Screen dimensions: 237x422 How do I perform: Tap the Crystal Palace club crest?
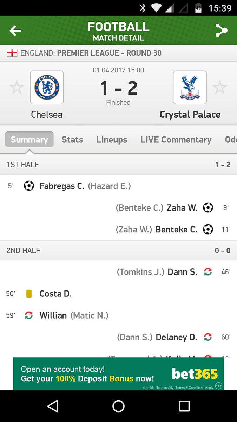190,87
